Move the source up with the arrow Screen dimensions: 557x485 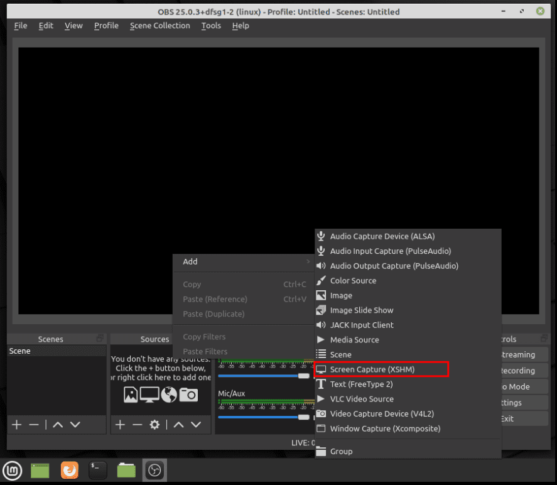(178, 425)
